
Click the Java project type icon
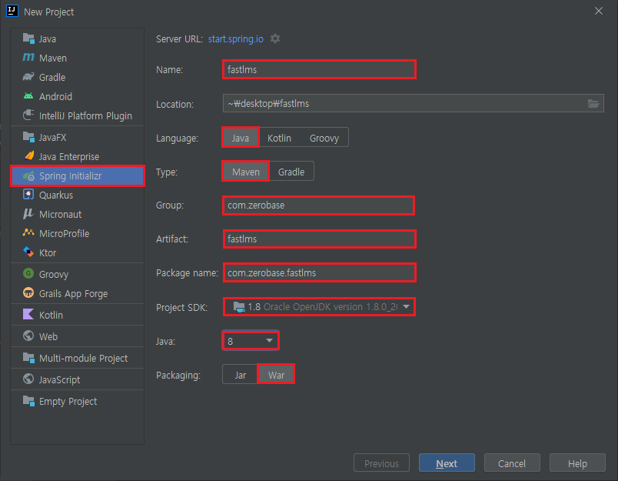point(28,38)
